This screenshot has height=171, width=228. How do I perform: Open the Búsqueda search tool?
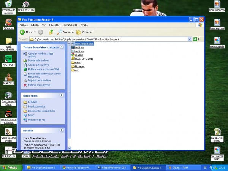(65, 32)
